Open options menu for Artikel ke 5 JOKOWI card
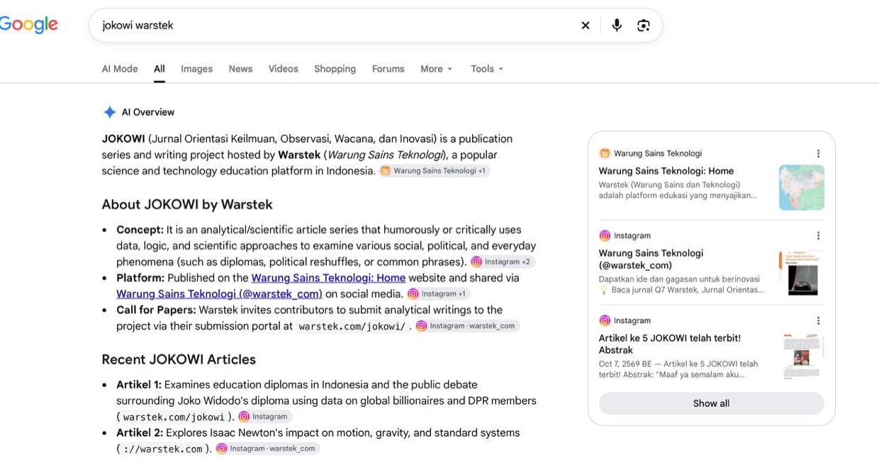879x460 pixels. (x=818, y=320)
